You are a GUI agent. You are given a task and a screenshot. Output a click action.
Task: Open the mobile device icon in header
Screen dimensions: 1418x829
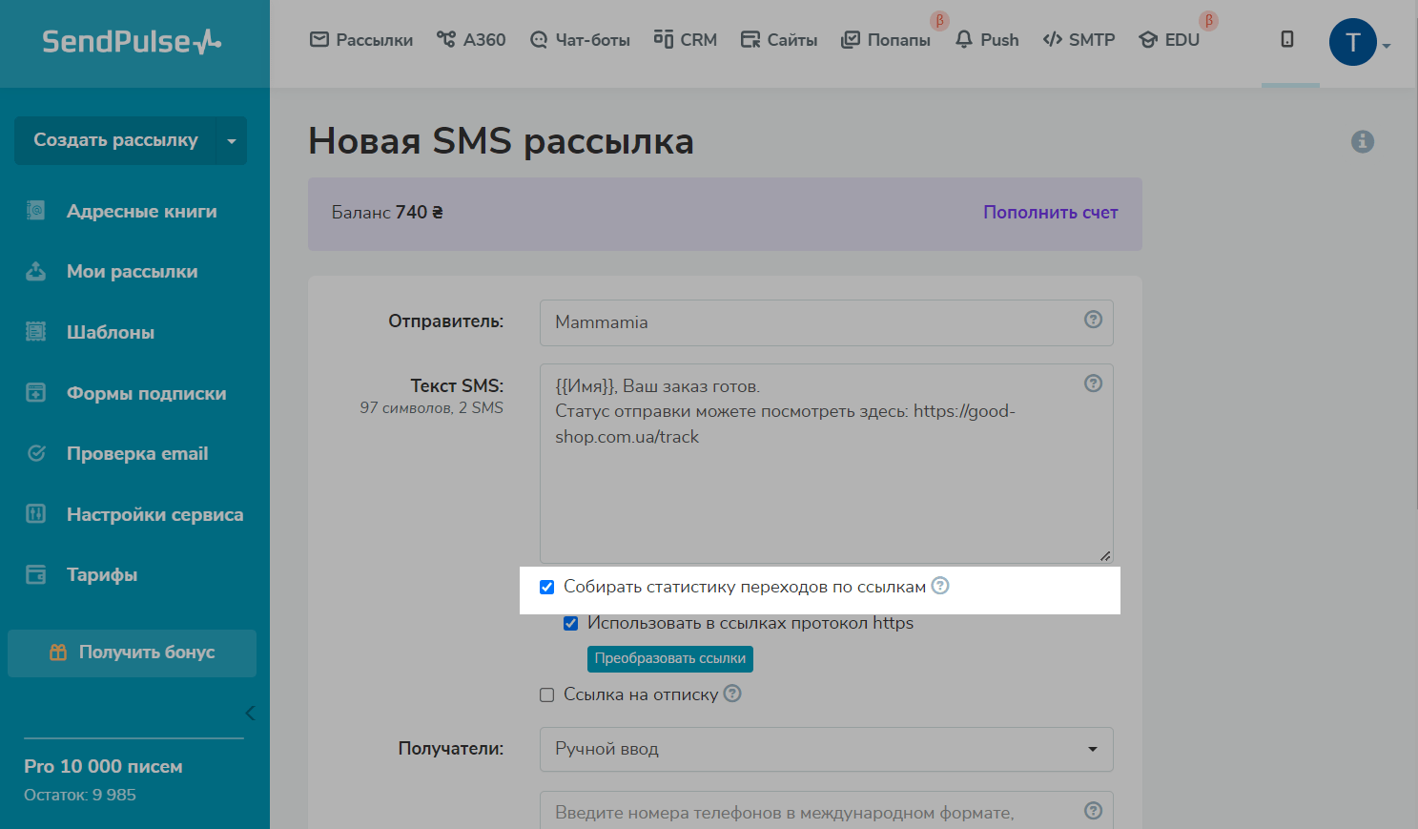[x=1287, y=39]
